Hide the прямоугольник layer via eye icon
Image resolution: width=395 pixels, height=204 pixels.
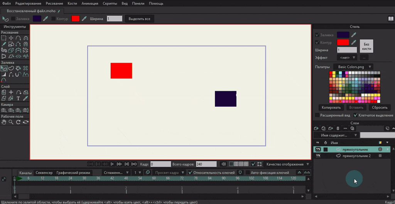[318, 149]
